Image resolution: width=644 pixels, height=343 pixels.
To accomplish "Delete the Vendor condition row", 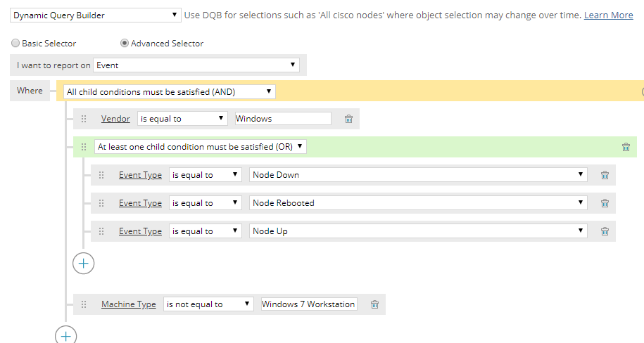I will click(x=348, y=119).
